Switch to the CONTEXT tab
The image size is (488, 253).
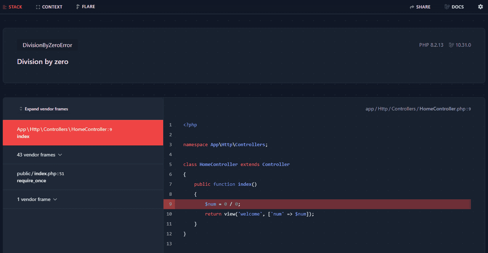coord(49,6)
